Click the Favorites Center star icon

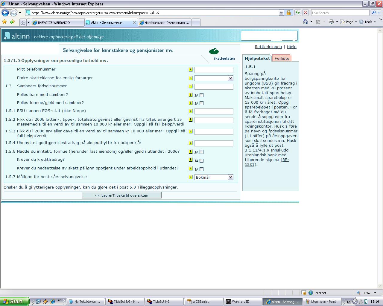[x=4, y=22]
